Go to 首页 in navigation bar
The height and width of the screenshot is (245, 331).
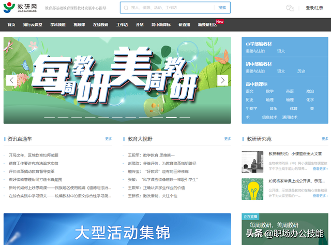click(x=11, y=25)
